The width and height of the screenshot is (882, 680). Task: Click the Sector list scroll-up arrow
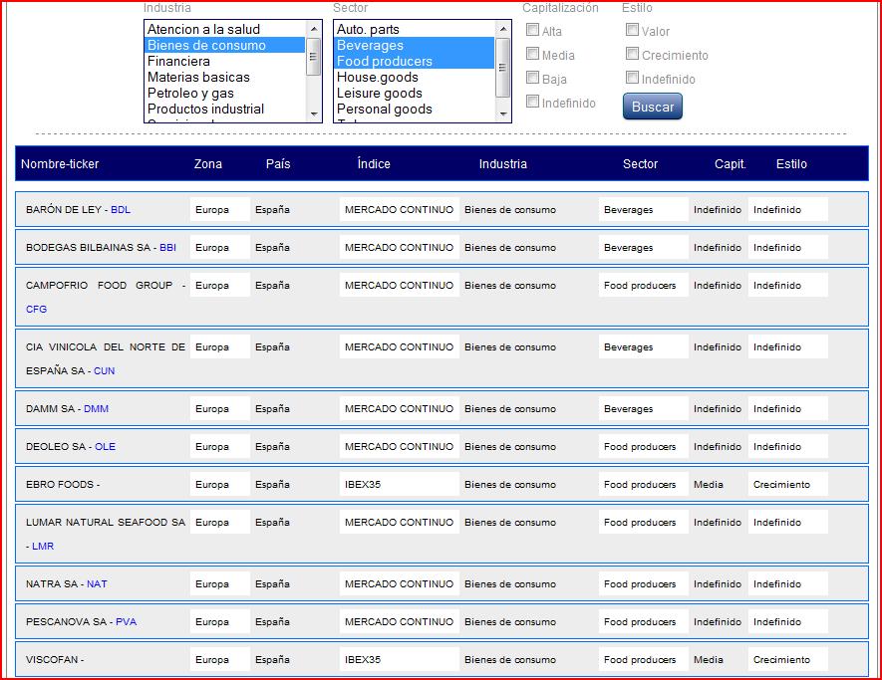click(503, 28)
